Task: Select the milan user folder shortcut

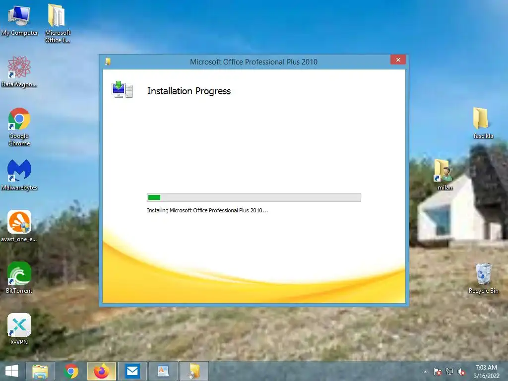Action: pyautogui.click(x=444, y=175)
